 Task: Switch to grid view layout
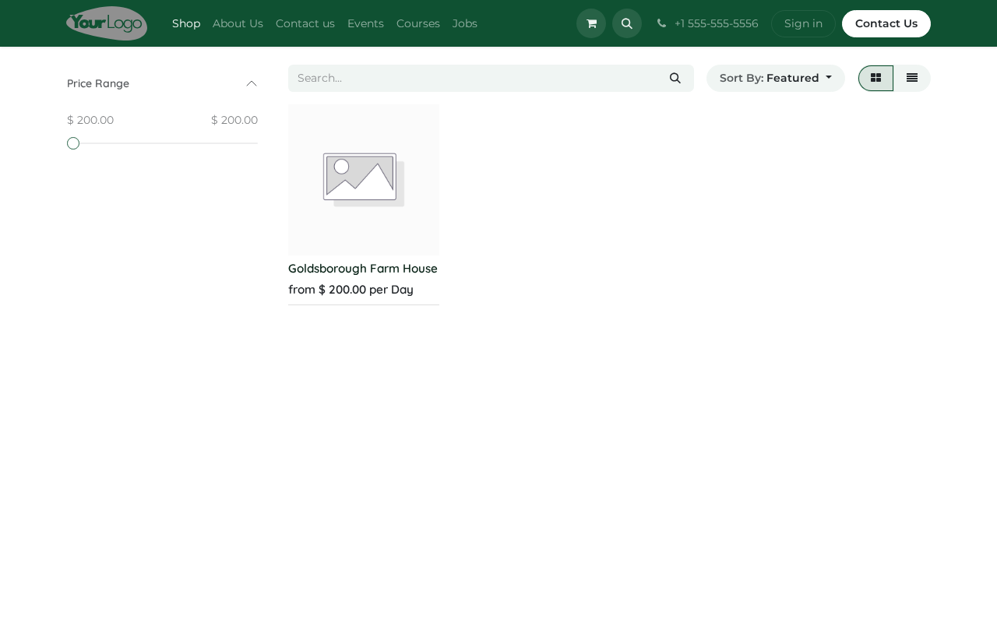click(x=875, y=78)
